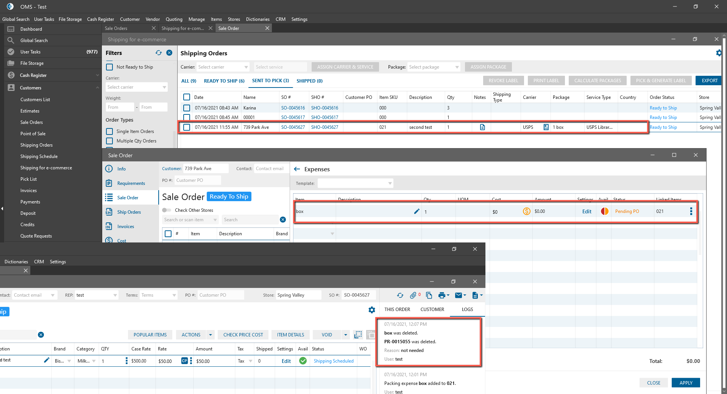Viewport: 727px width, 394px height.
Task: Click Customer field showing 739 Park Ave
Action: 206,169
